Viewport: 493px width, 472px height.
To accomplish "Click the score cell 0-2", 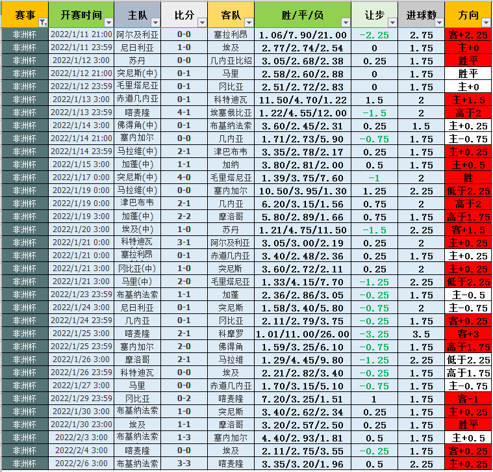I will (x=184, y=399).
